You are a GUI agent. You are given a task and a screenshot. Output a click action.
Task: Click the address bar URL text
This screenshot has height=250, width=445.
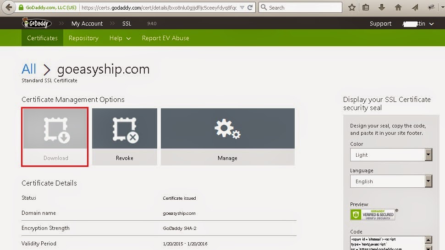coord(159,8)
